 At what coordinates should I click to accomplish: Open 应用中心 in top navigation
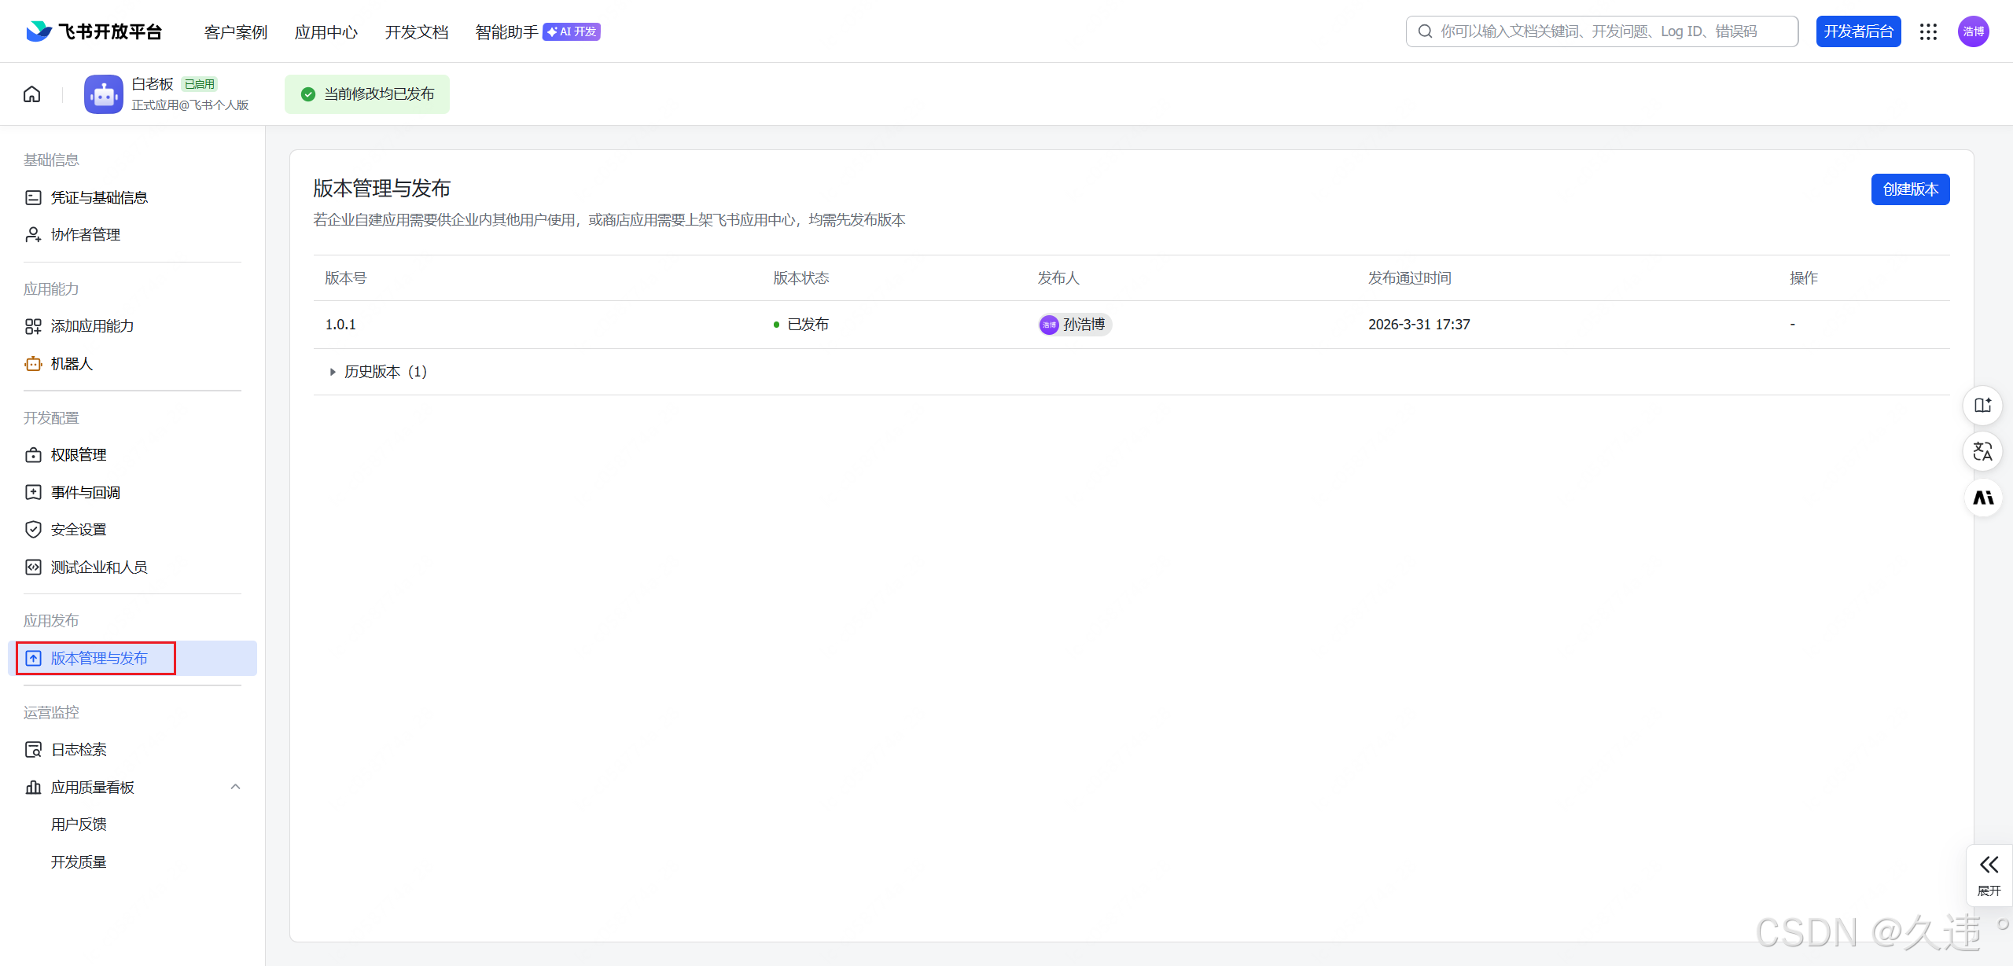pos(326,32)
